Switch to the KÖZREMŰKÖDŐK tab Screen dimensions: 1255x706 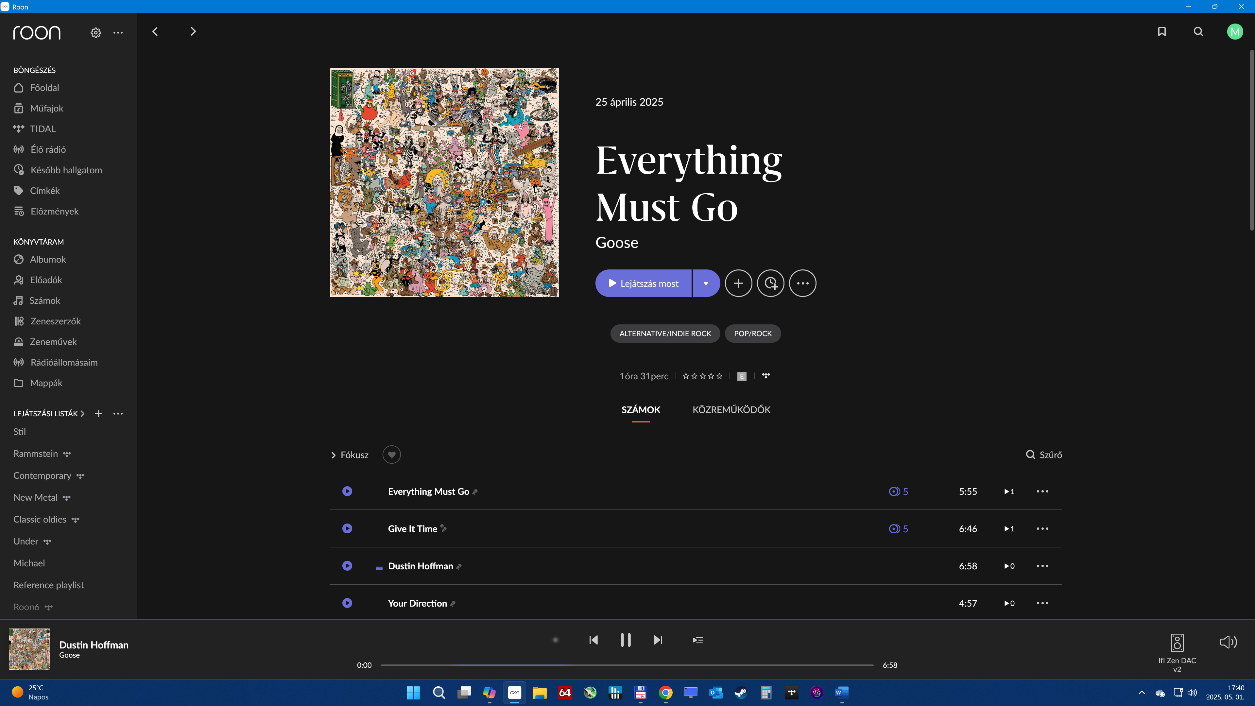731,410
